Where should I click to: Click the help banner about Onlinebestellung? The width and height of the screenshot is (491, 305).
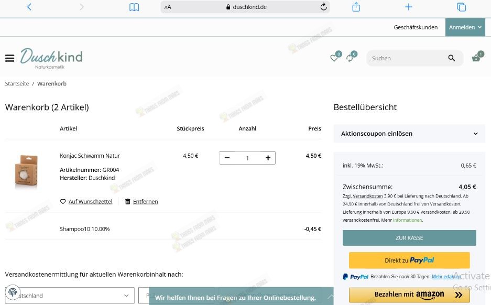pyautogui.click(x=235, y=298)
